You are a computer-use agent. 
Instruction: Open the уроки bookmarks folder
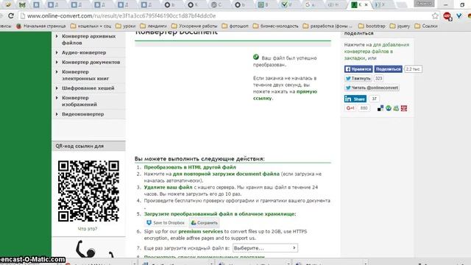[x=126, y=26]
